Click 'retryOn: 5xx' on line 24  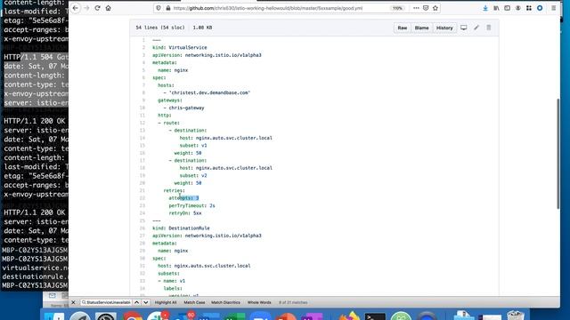point(184,213)
